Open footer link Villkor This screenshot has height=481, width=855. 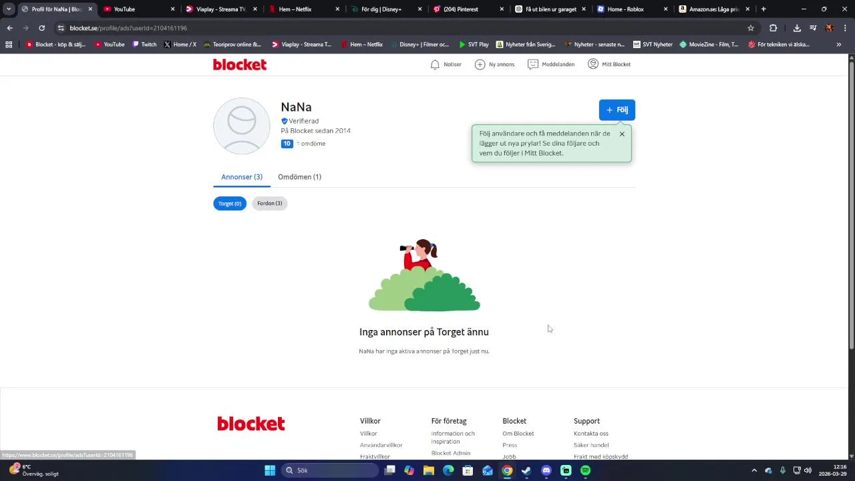click(x=369, y=434)
